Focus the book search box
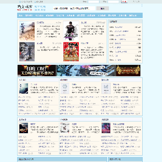The width and height of the screenshot is (162, 162). click(x=74, y=9)
